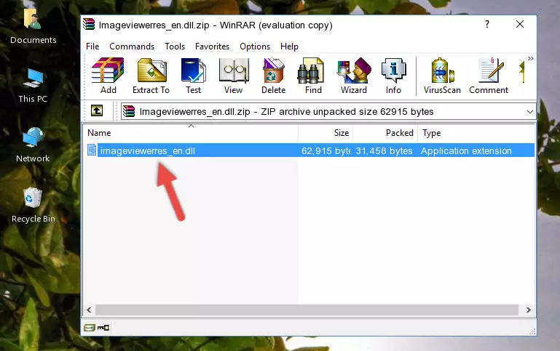Click the horizontal scrollbar thumb
This screenshot has height=351, width=560.
coord(307,310)
